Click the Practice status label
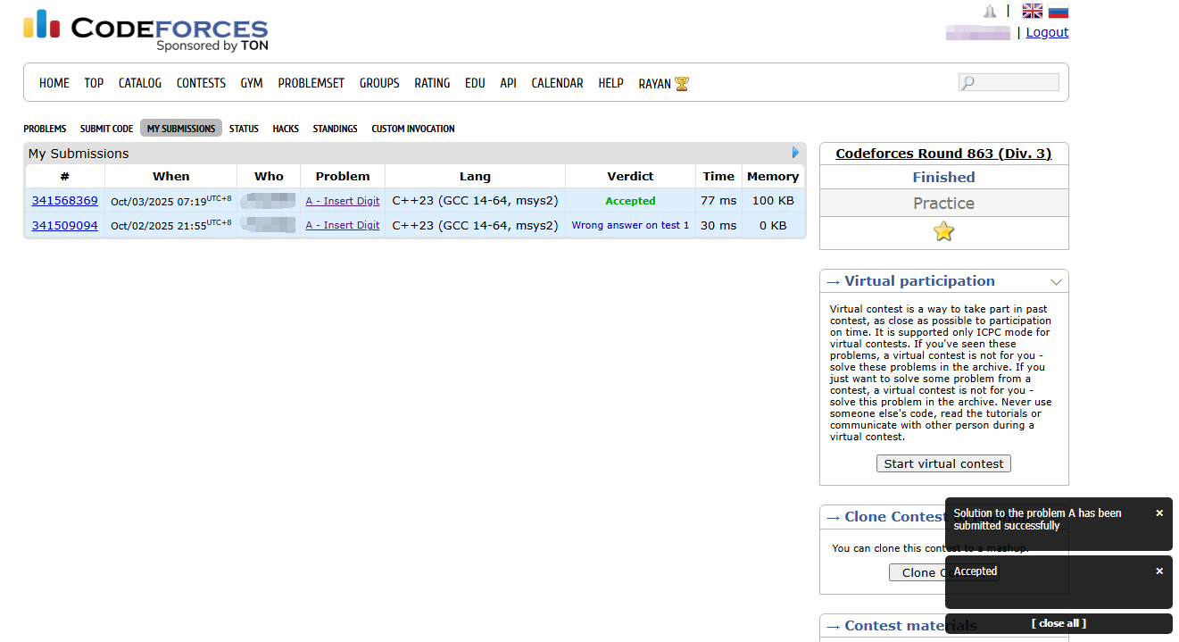Viewport: 1179px width, 642px height. point(943,204)
